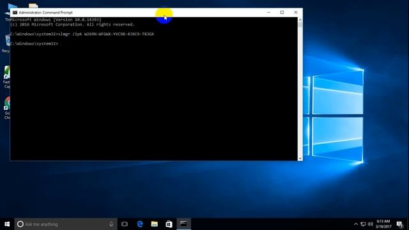Show hidden system tray icons

[x=356, y=224]
